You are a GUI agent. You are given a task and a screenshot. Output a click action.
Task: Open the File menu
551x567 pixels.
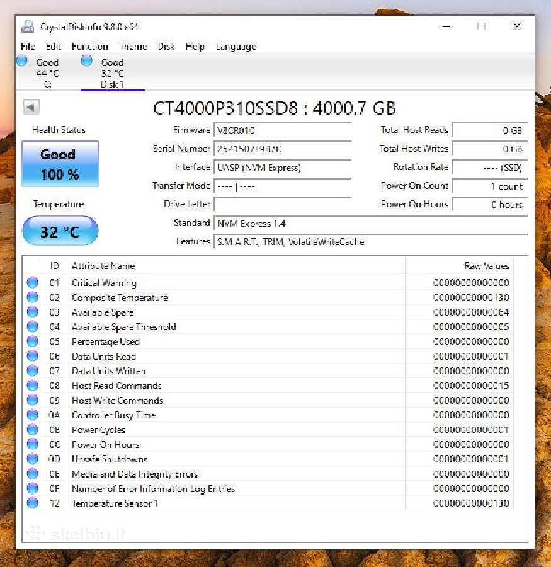28,46
